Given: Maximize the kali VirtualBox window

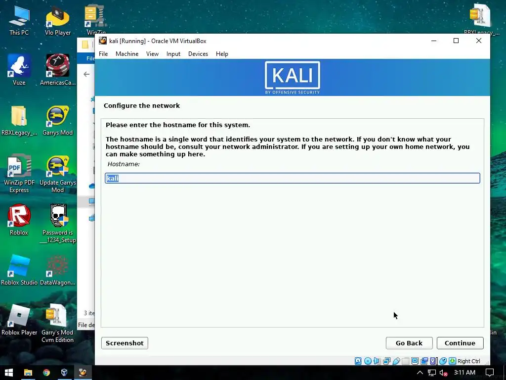Looking at the screenshot, I should click(x=456, y=41).
